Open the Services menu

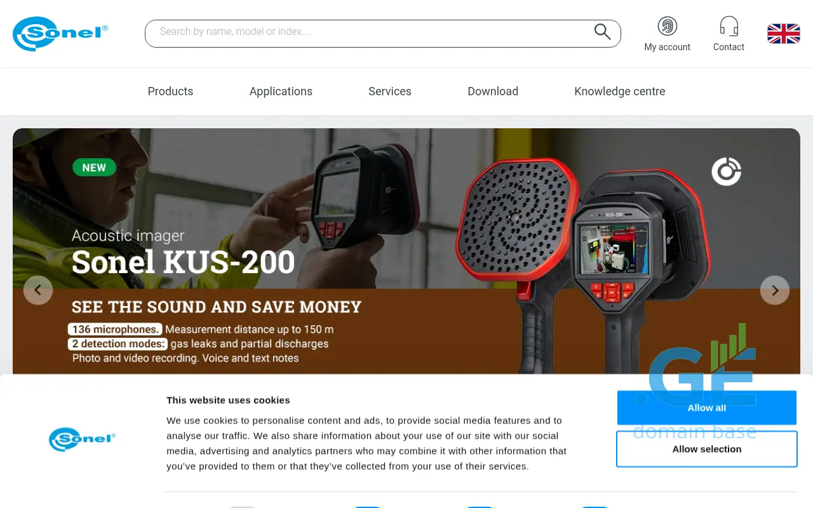click(390, 91)
